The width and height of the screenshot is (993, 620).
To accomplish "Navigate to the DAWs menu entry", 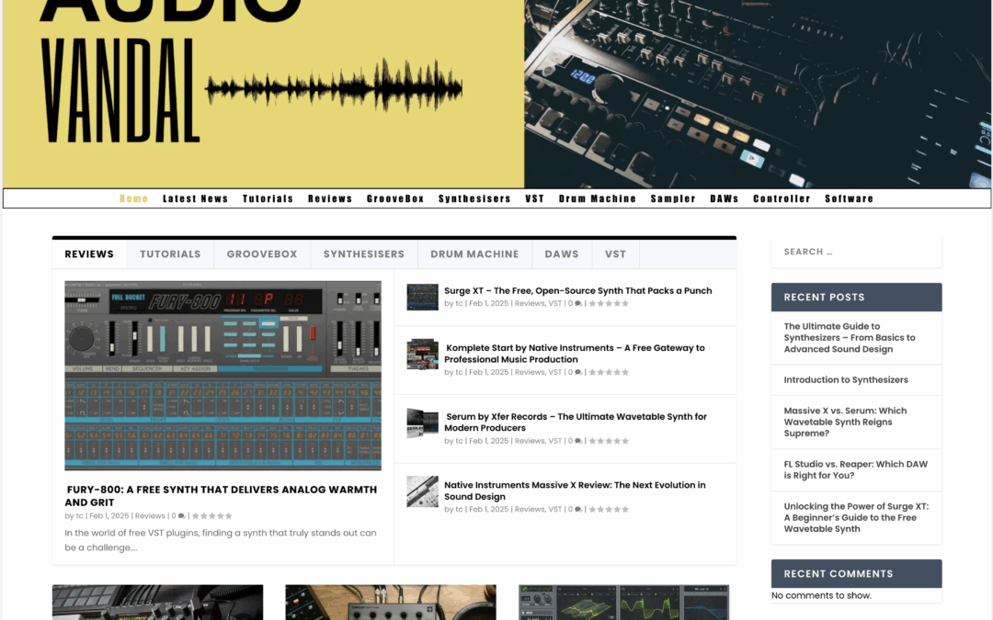I will tap(725, 197).
